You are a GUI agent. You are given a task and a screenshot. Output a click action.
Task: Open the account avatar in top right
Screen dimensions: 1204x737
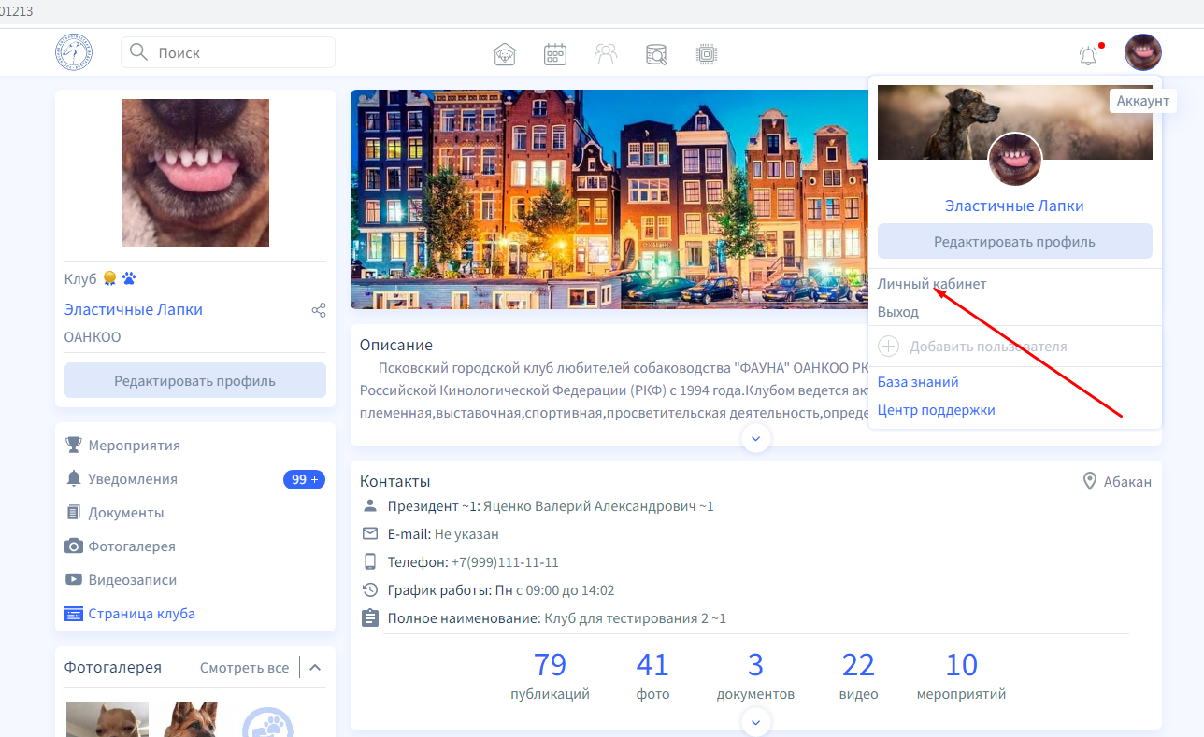[1142, 53]
